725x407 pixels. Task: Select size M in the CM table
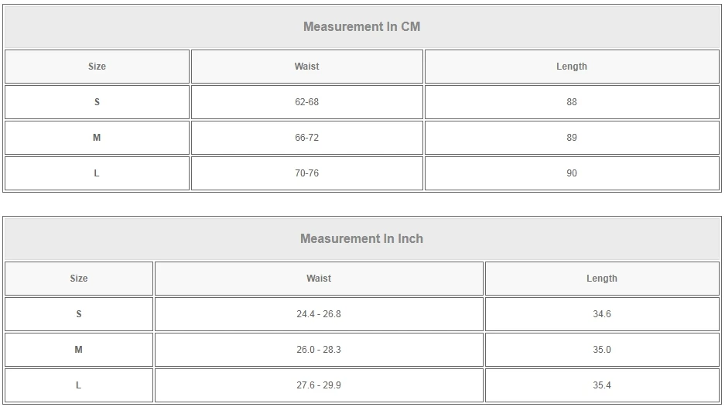[97, 138]
